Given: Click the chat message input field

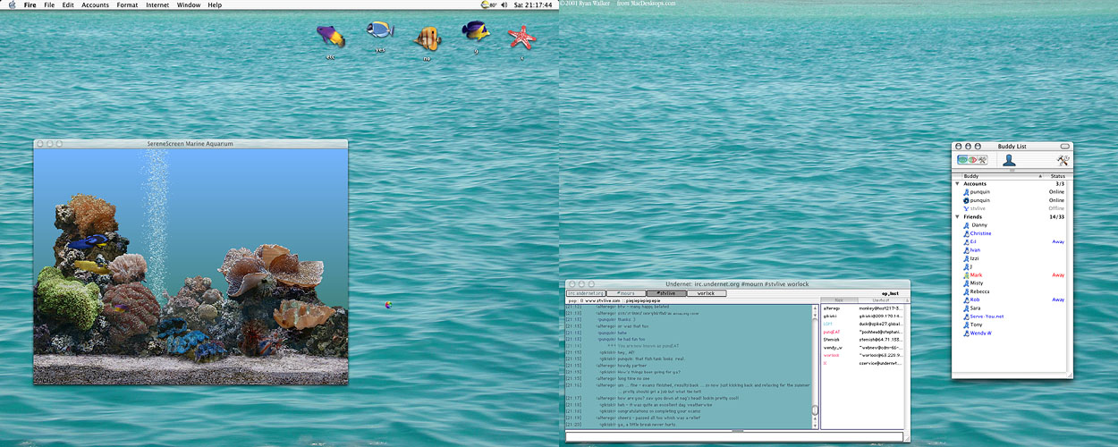Looking at the screenshot, I should (733, 437).
